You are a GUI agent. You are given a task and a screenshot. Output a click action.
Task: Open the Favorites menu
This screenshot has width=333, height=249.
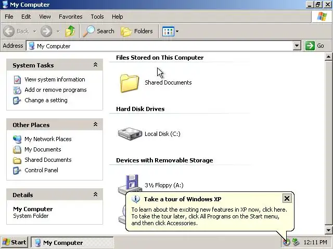71,17
